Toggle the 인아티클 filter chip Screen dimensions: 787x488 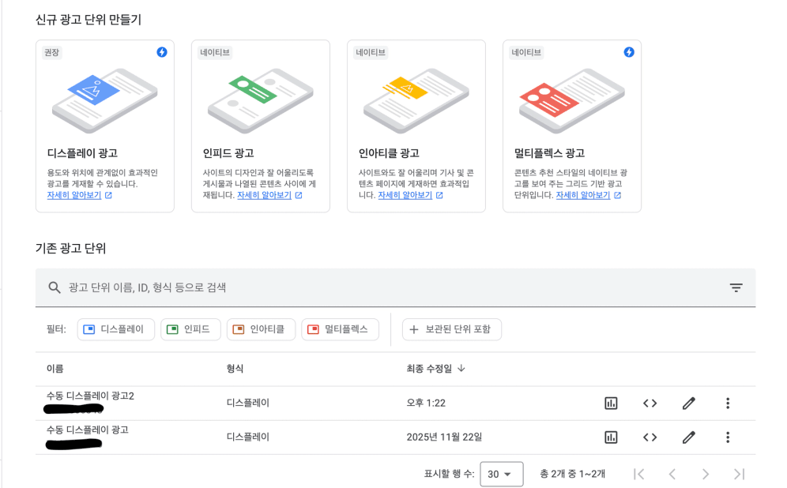point(261,329)
